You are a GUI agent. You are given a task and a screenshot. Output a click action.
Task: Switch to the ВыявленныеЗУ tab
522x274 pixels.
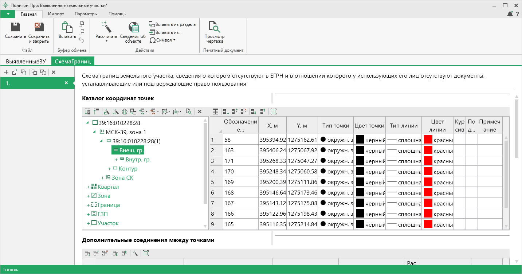point(26,61)
